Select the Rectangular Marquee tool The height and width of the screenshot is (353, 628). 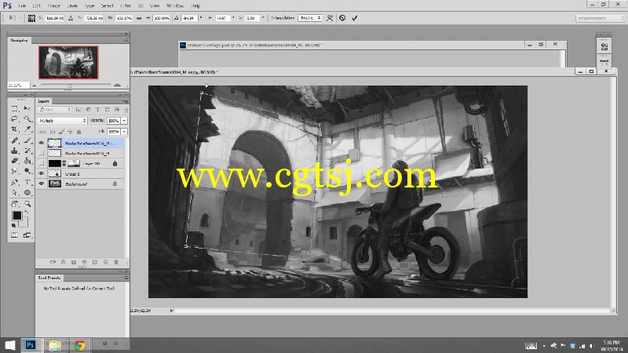14,108
